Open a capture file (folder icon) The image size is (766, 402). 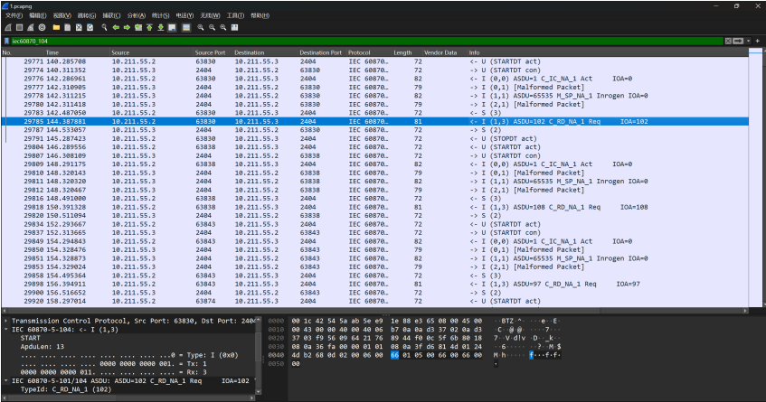[56, 27]
